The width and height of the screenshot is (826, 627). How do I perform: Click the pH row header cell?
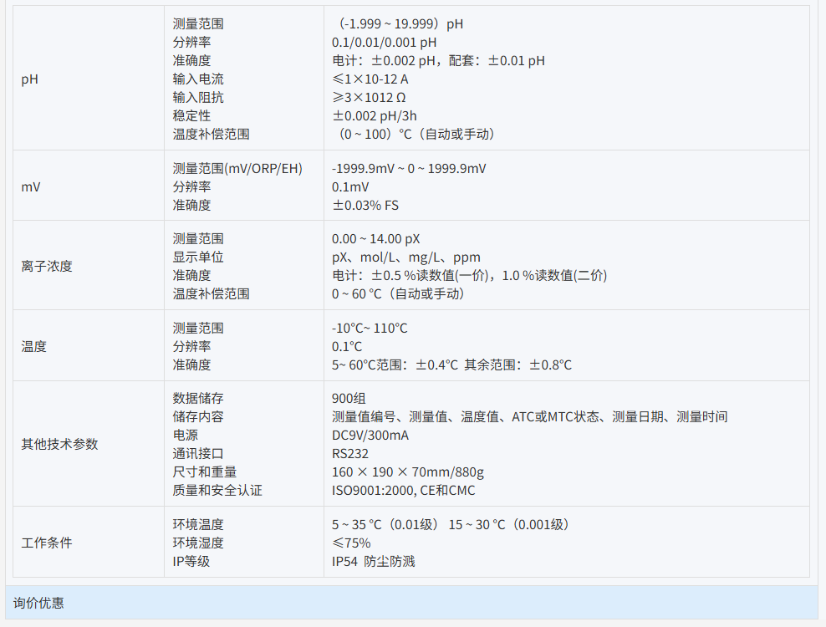click(29, 79)
